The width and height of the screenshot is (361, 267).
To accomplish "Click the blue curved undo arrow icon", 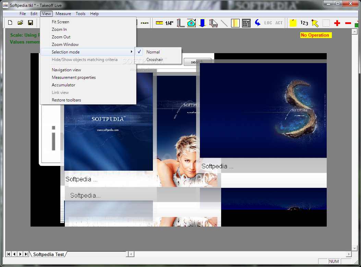I will (257, 23).
